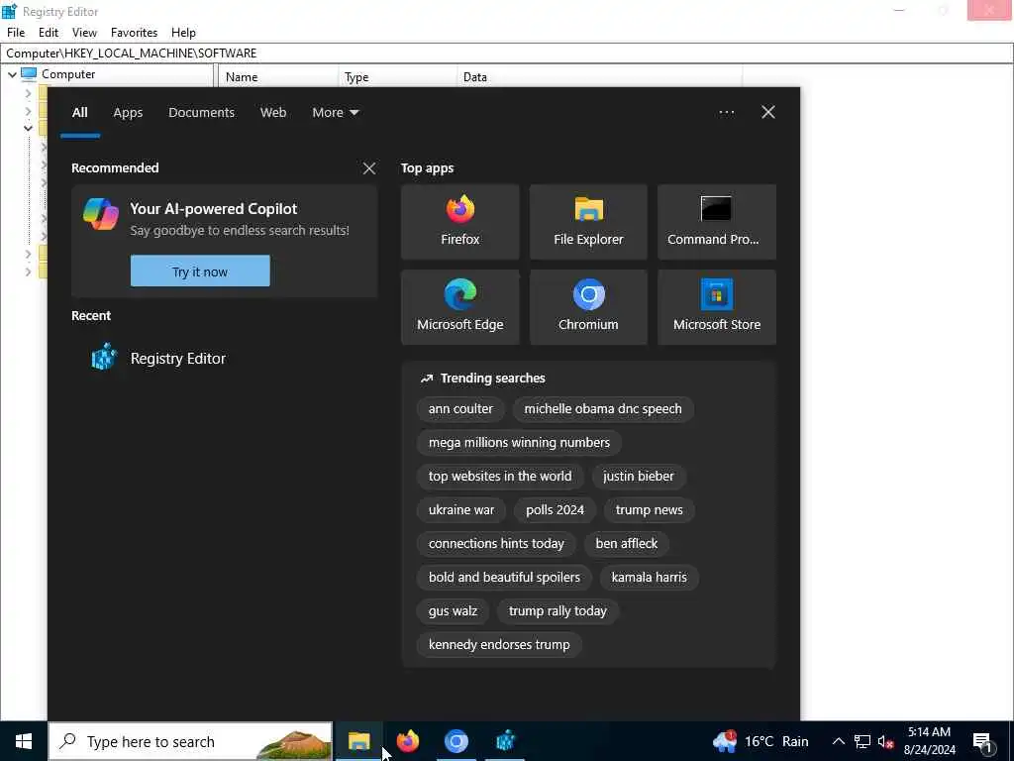This screenshot has width=1014, height=761.
Task: Open the taskbar clock showing 5:14 AM
Action: 929,741
